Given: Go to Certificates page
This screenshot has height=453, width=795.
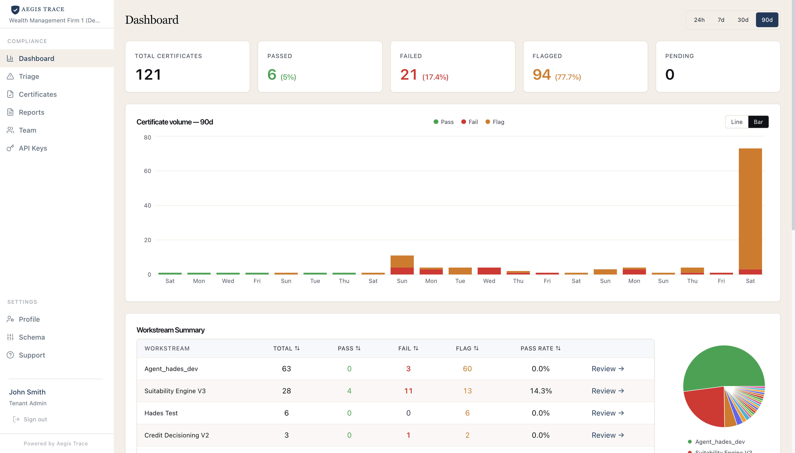Looking at the screenshot, I should click(57, 94).
